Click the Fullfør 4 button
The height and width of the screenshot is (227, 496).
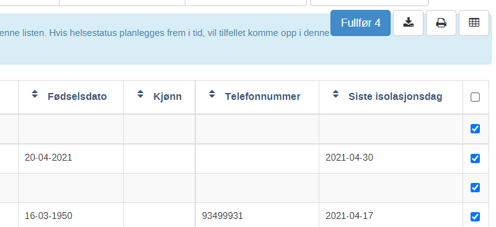361,23
